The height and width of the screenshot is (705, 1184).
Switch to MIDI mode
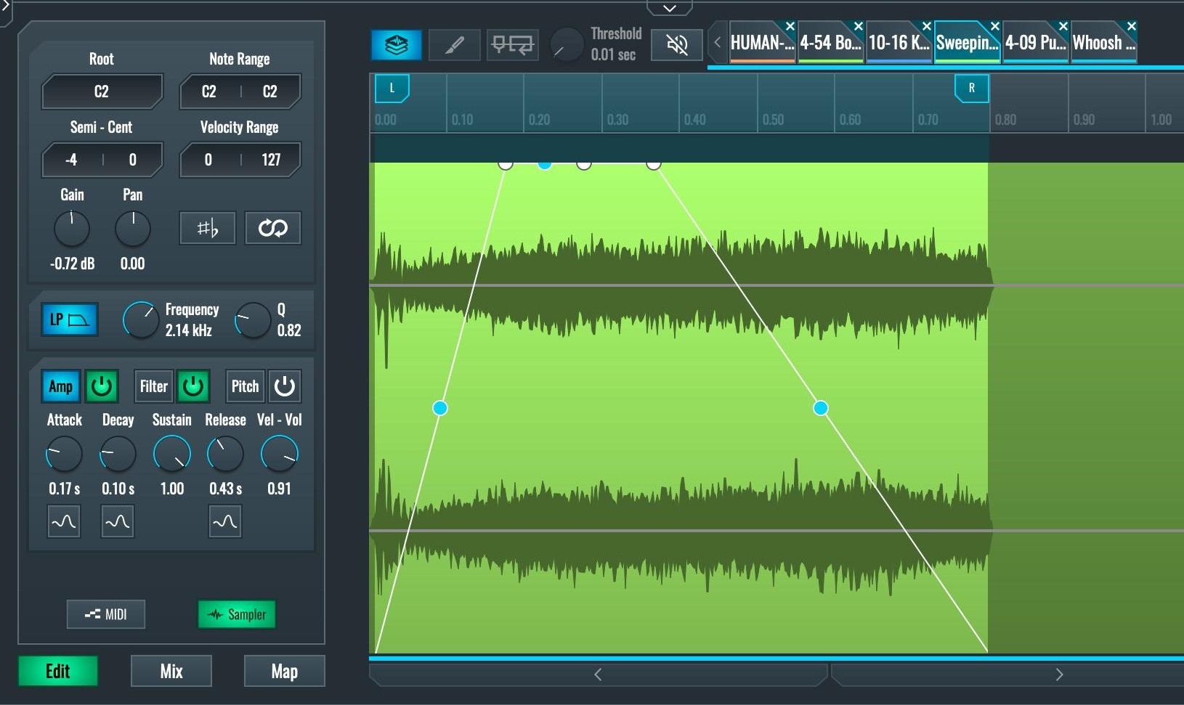[x=106, y=614]
